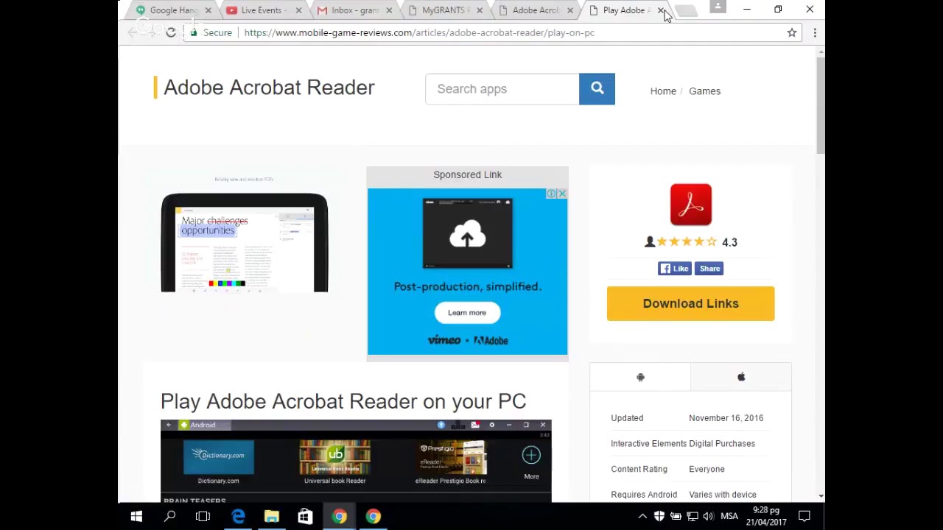Viewport: 943px width, 530px height.
Task: Open the tablet screenshot thumbnail
Action: [x=245, y=242]
